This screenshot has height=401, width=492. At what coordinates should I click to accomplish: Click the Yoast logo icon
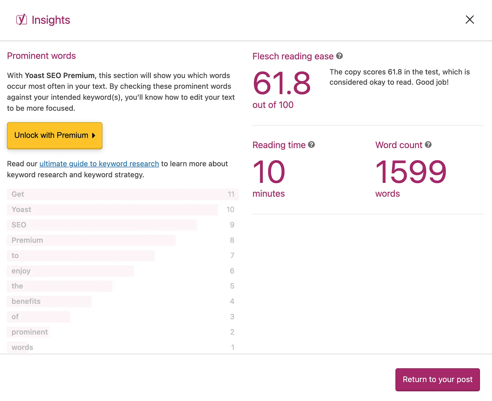pos(21,20)
